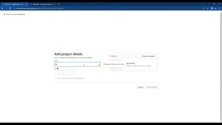Click the Bug tracking template card

(133, 65)
